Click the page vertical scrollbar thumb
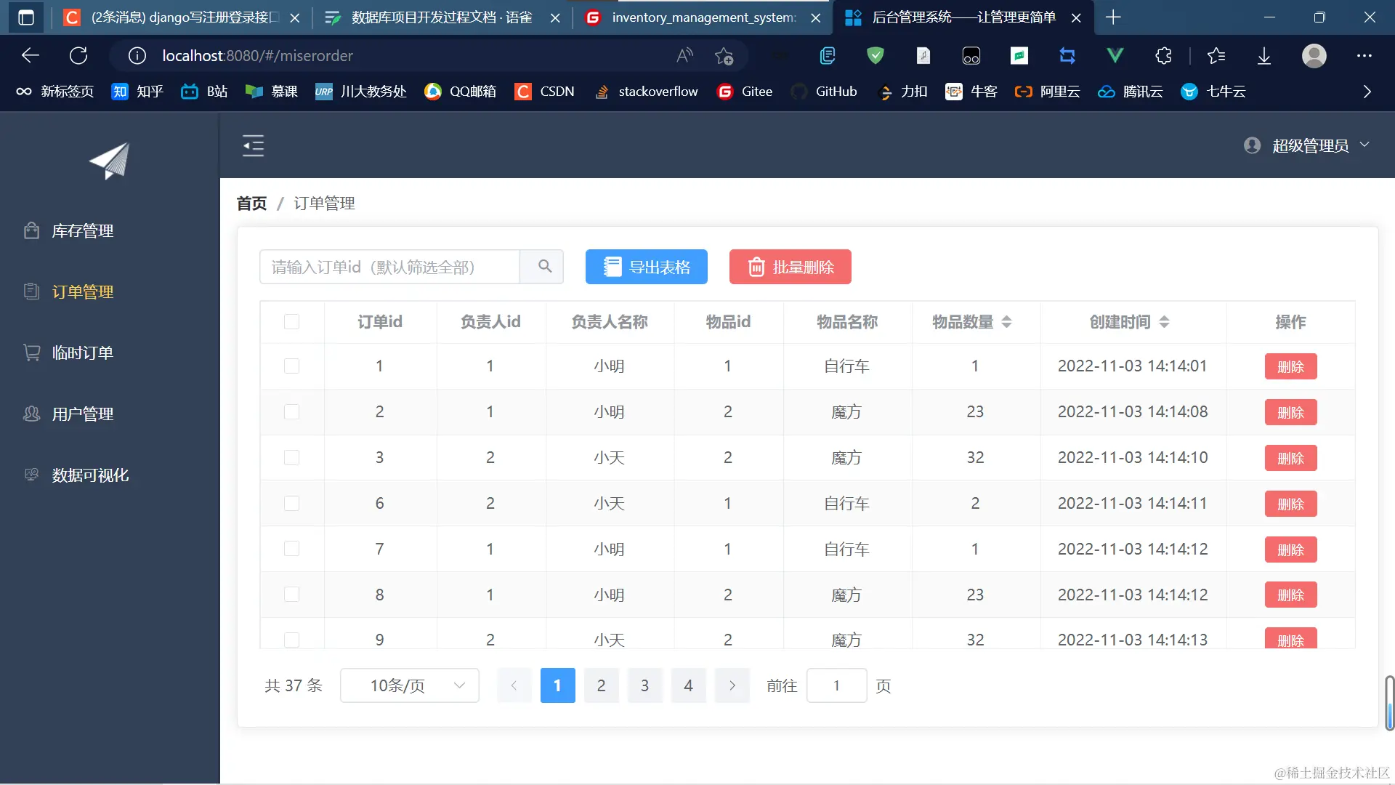The height and width of the screenshot is (785, 1395). point(1389,703)
